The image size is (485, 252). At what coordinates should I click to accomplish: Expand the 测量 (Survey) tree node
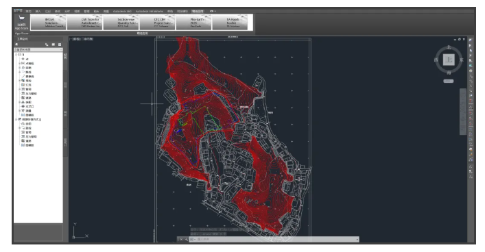click(19, 110)
